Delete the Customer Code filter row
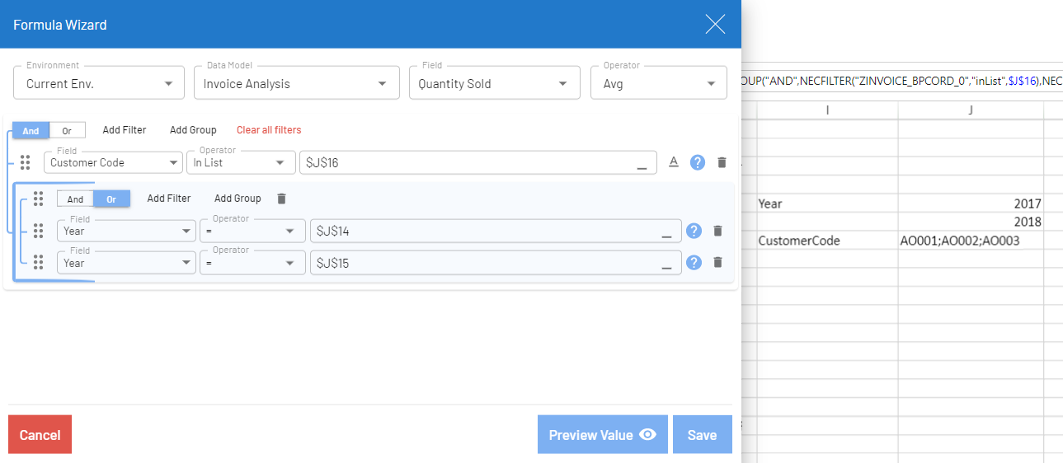The height and width of the screenshot is (463, 1063). [x=722, y=163]
